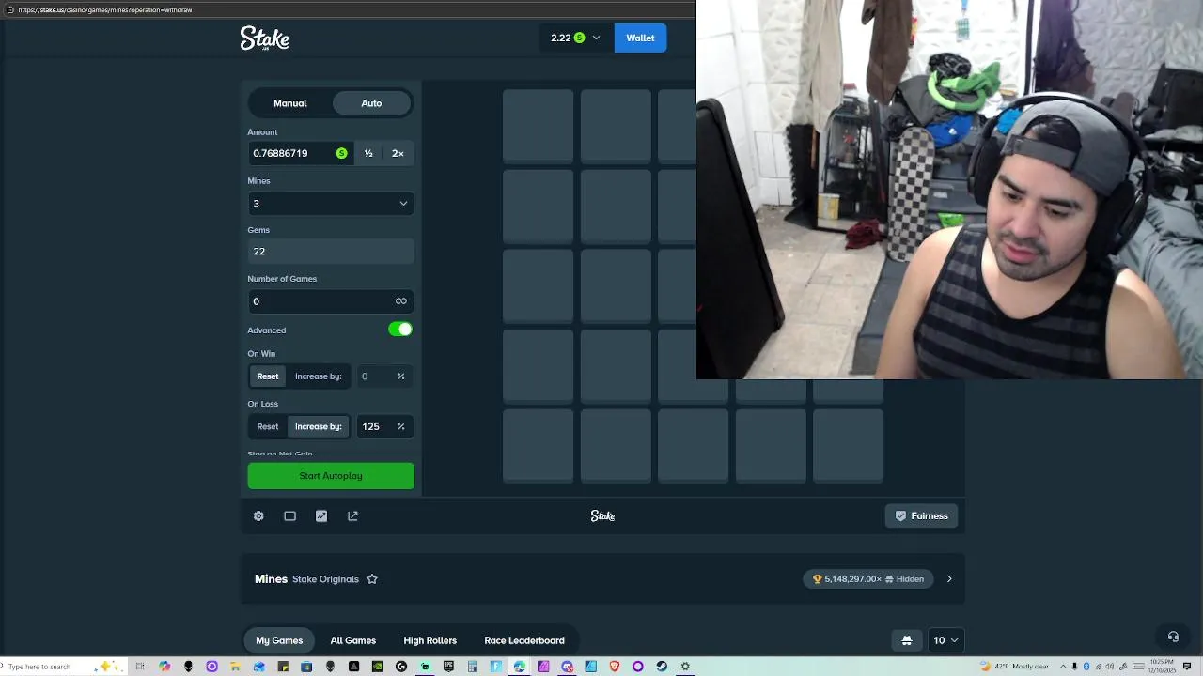
Task: Click the Gems field showing 22
Action: pyautogui.click(x=331, y=252)
